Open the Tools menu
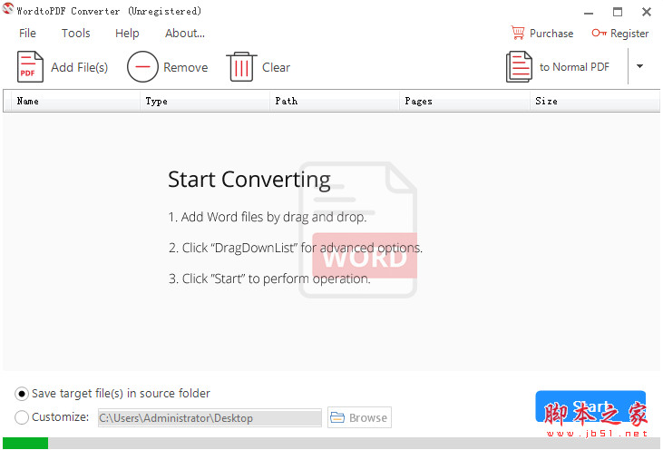Screen dimensions: 663x450 point(75,33)
